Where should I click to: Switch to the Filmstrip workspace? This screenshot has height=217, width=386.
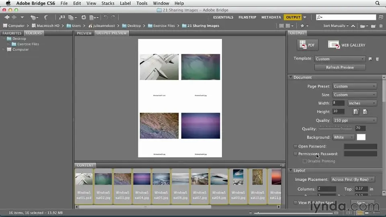247,17
